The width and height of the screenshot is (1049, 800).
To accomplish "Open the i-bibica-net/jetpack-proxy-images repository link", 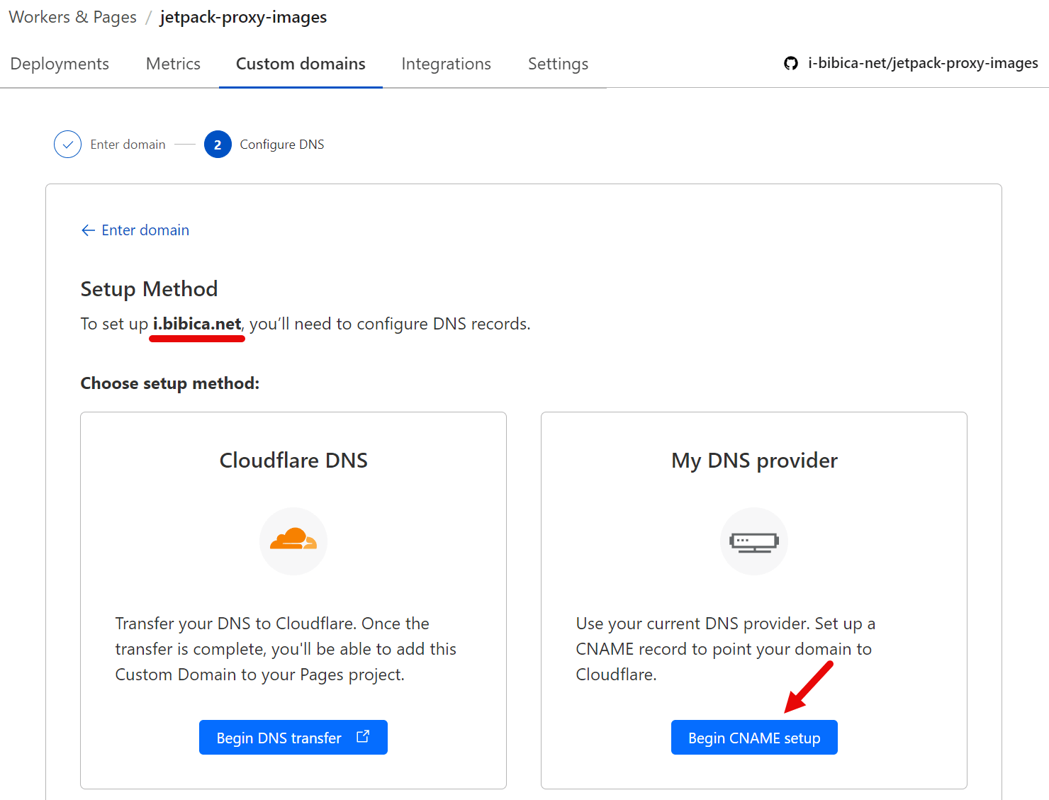I will coord(923,63).
